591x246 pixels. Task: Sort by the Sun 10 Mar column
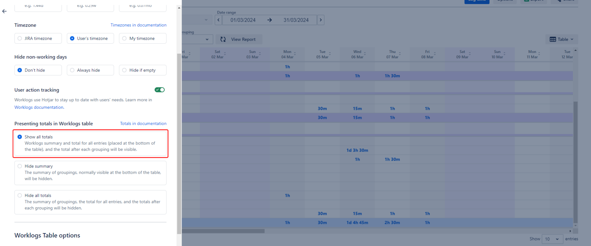[504, 53]
